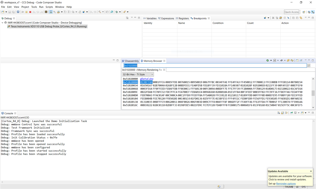Click the Open Perspective icon

click(x=304, y=12)
